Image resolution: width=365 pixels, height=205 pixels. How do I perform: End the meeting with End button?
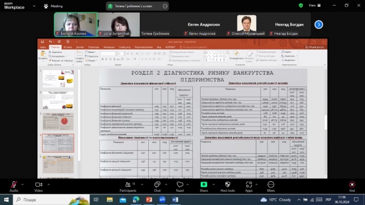(x=352, y=187)
